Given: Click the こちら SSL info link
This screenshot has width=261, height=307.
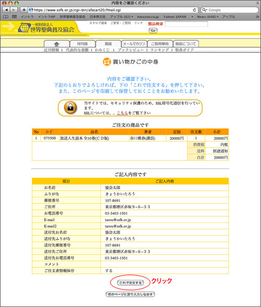Looking at the screenshot, I should click(x=122, y=113).
